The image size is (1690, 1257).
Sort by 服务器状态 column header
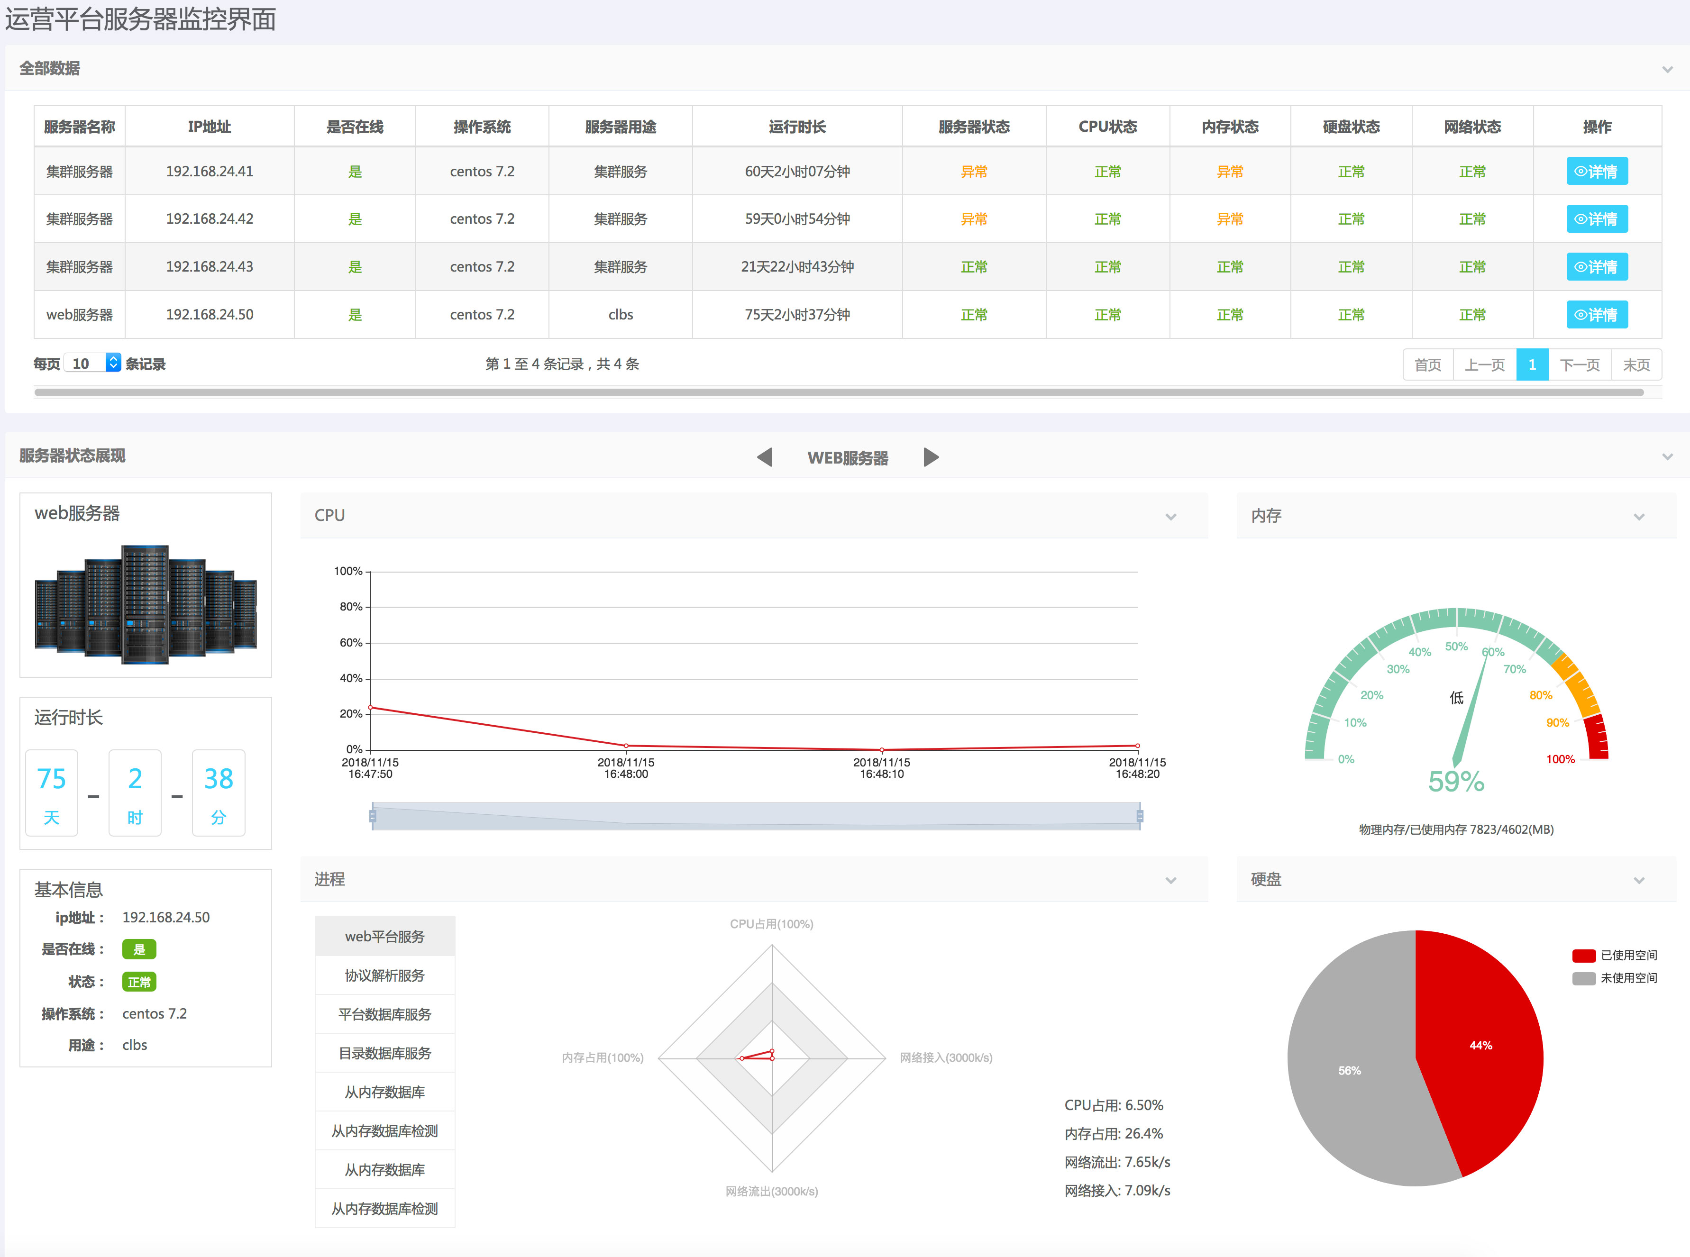click(x=973, y=127)
